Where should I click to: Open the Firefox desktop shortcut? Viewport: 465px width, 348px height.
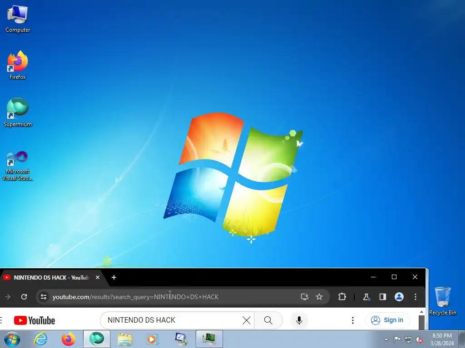tap(18, 65)
